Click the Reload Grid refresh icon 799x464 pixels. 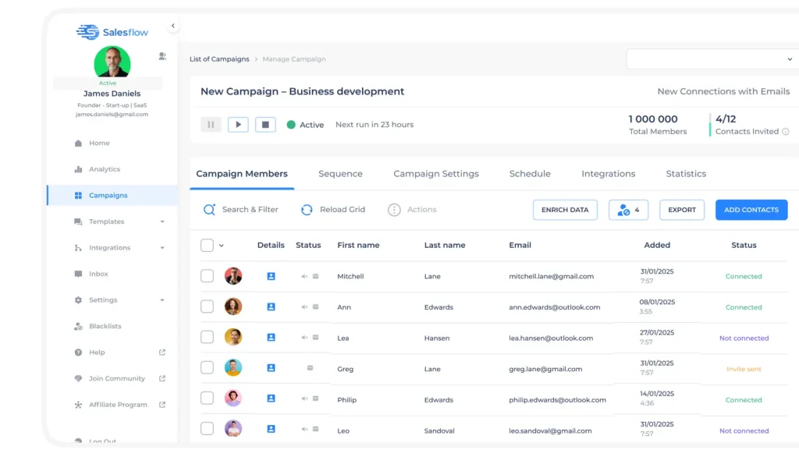coord(307,210)
